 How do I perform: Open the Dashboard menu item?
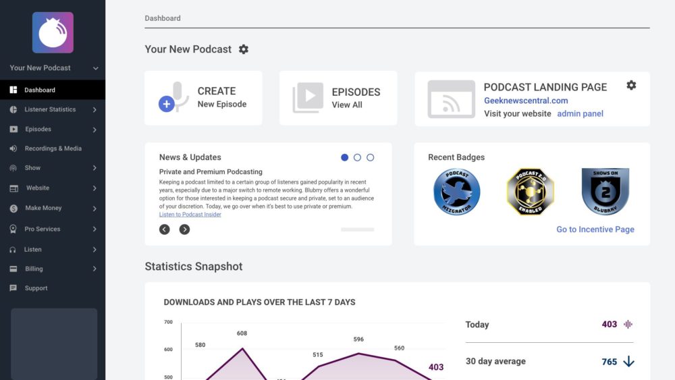coord(53,90)
